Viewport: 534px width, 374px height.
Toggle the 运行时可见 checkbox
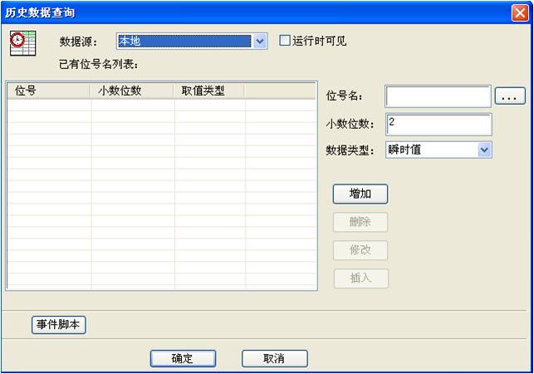tap(285, 40)
